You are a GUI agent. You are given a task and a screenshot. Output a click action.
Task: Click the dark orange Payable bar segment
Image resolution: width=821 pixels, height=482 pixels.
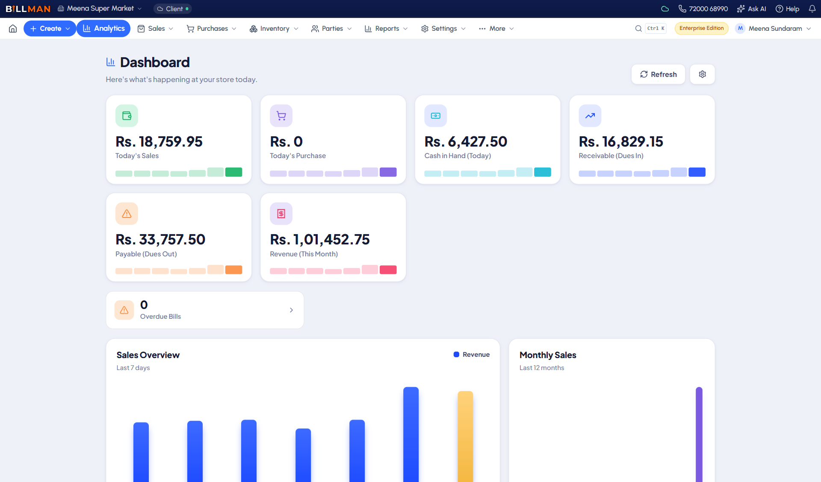point(234,270)
